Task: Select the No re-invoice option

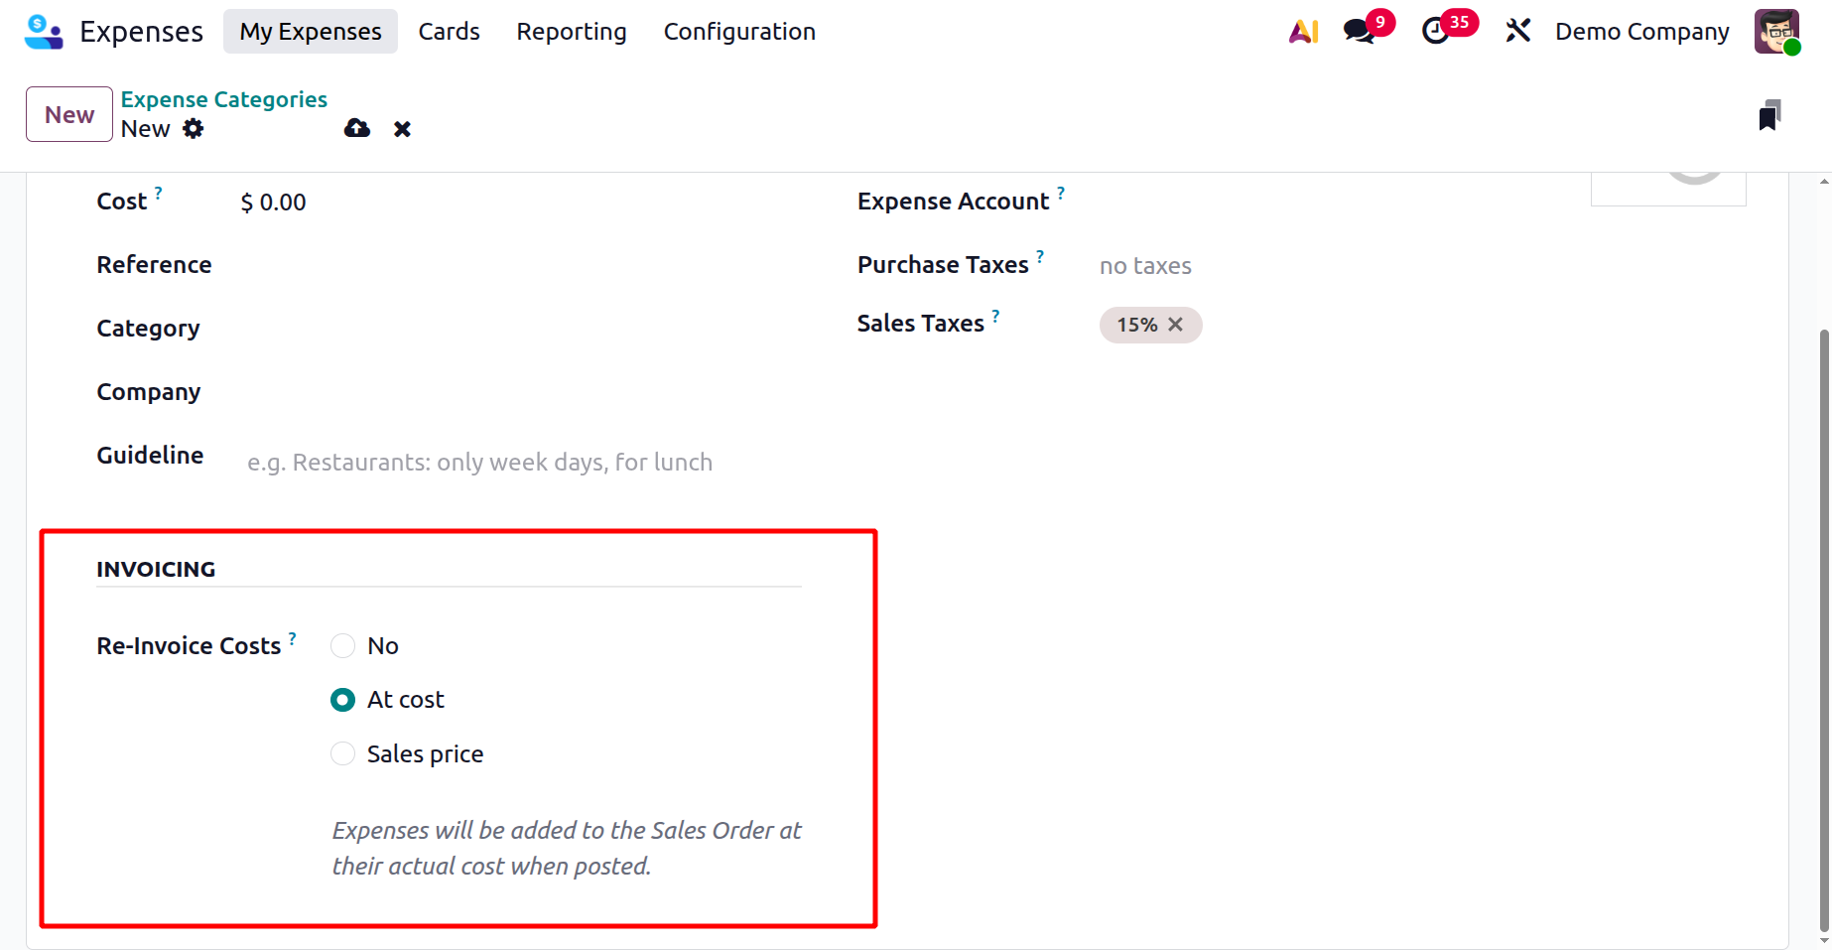Action: tap(343, 646)
